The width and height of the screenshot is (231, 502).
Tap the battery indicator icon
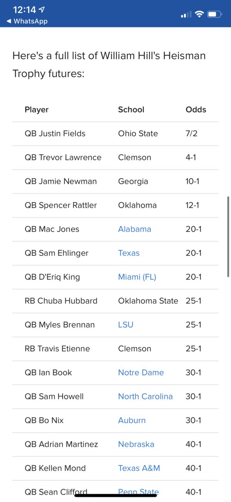coord(215,15)
